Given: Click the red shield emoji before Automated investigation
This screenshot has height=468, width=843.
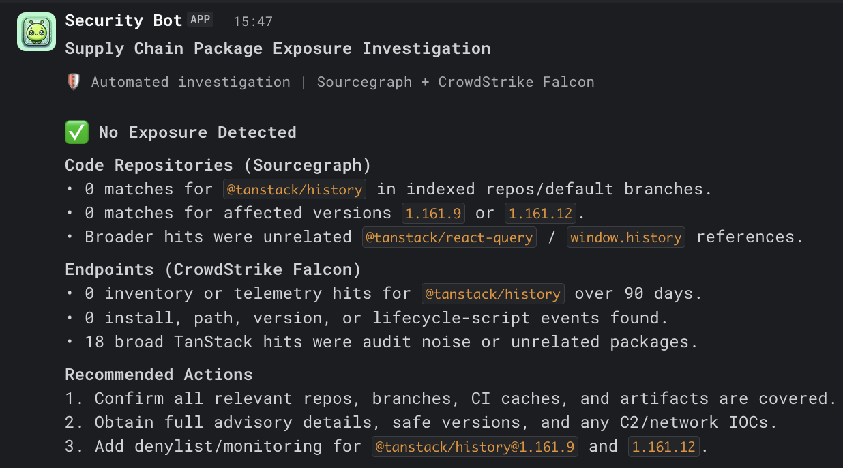Looking at the screenshot, I should coord(74,82).
